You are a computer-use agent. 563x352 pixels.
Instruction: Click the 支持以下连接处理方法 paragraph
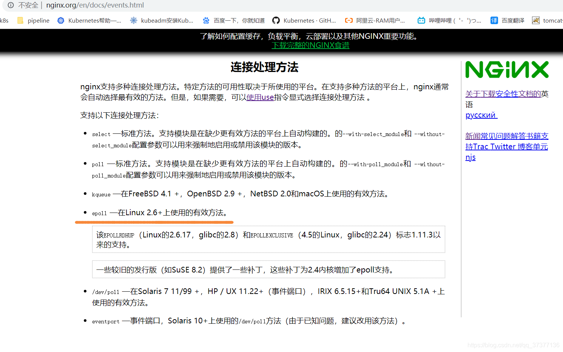(119, 115)
